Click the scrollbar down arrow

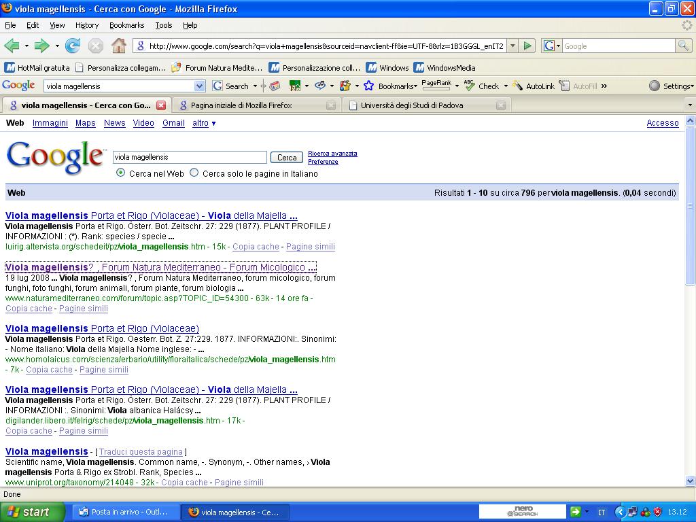pos(690,481)
